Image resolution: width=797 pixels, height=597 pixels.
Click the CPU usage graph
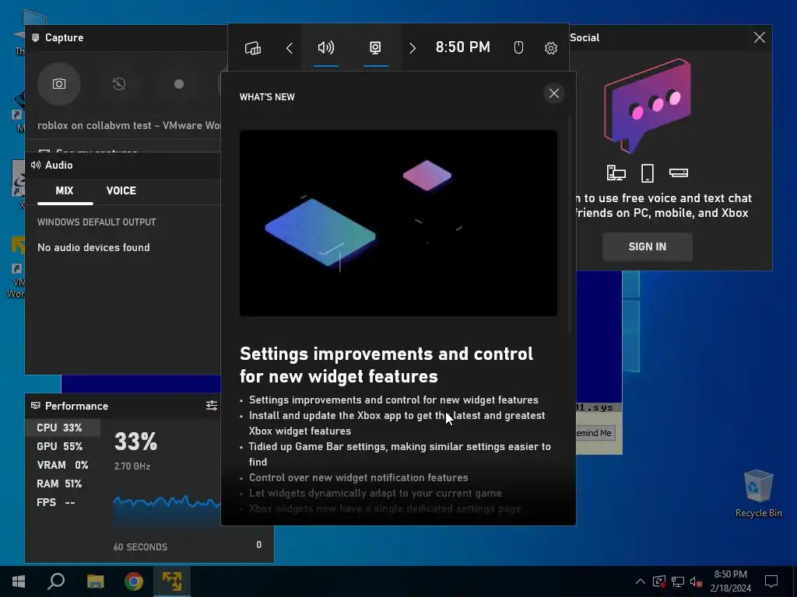[167, 513]
